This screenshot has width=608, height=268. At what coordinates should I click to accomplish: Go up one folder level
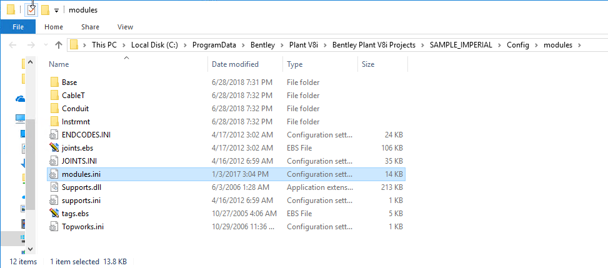pyautogui.click(x=59, y=45)
